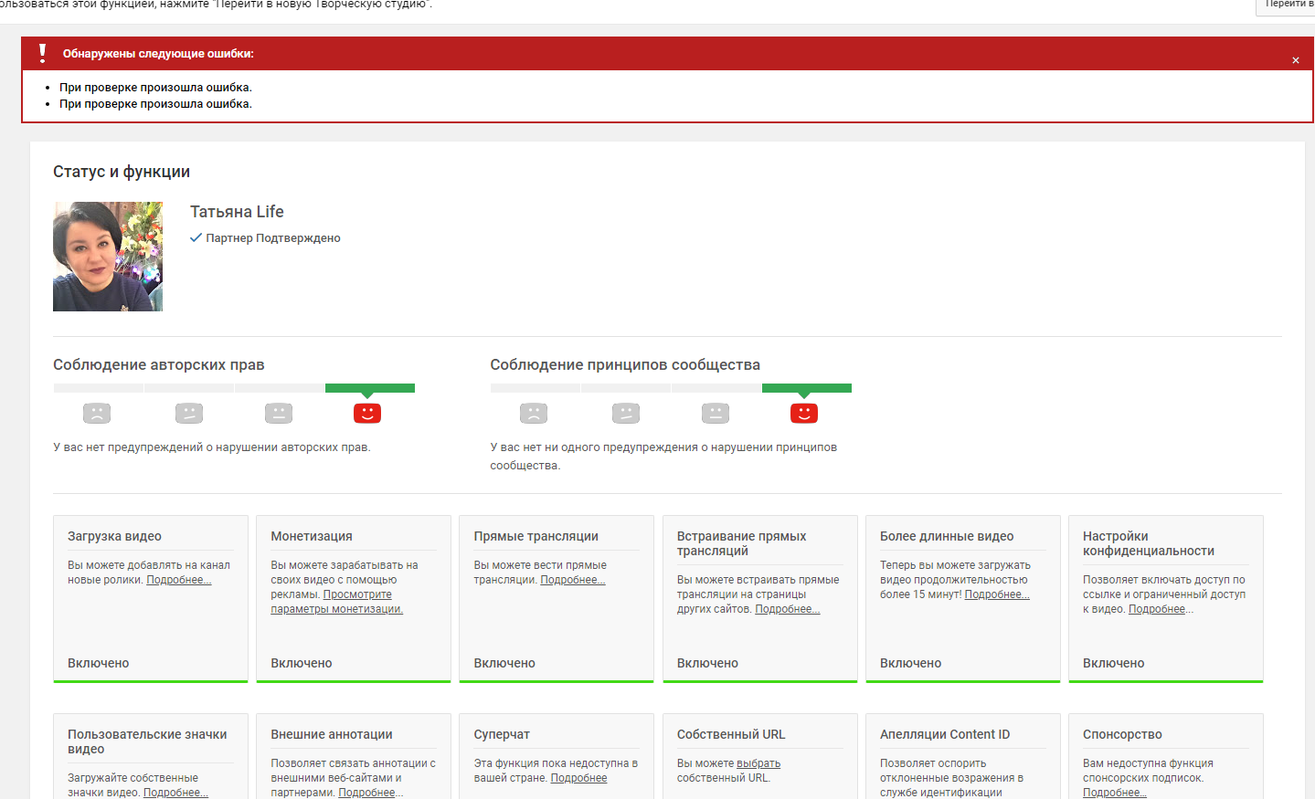This screenshot has height=799, width=1315.
Task: Open Подробнее link in Пользовательские значки видео card
Action: [175, 793]
